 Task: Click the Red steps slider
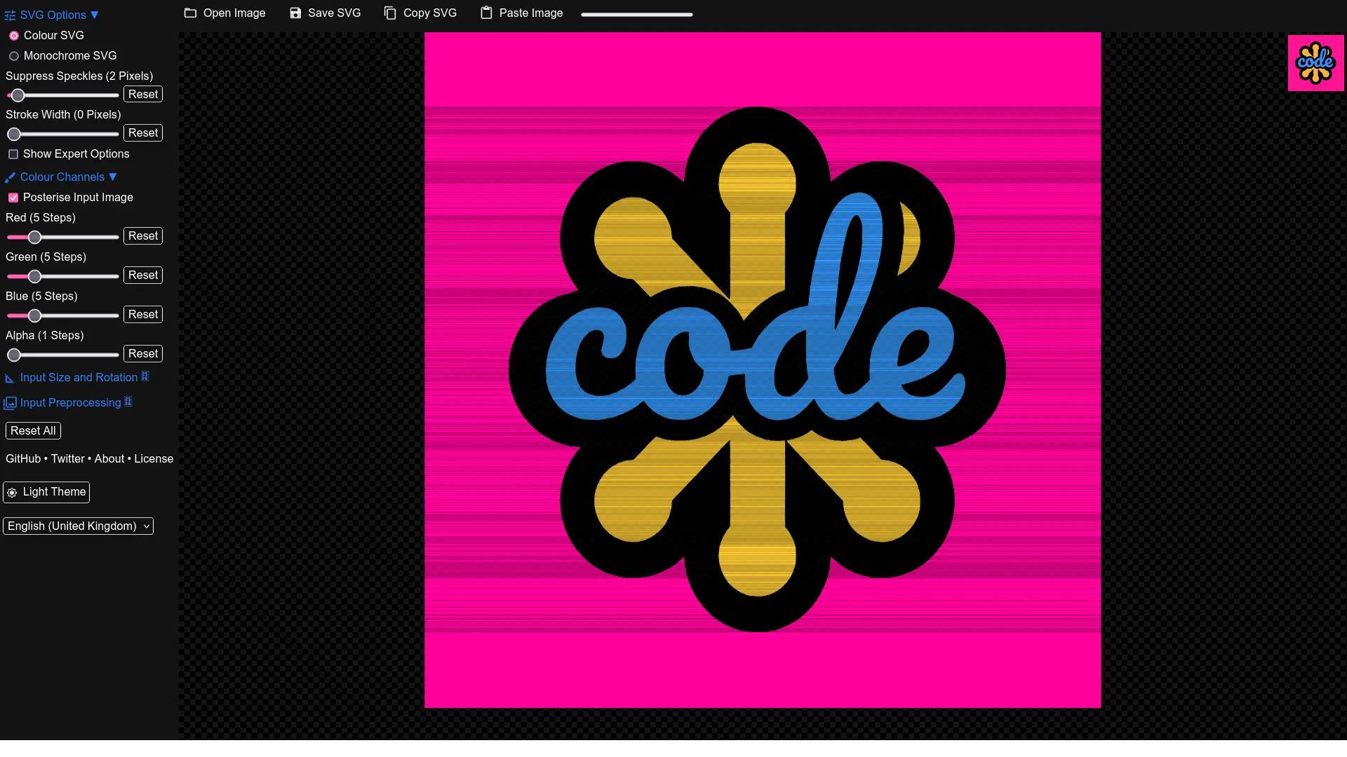point(62,237)
